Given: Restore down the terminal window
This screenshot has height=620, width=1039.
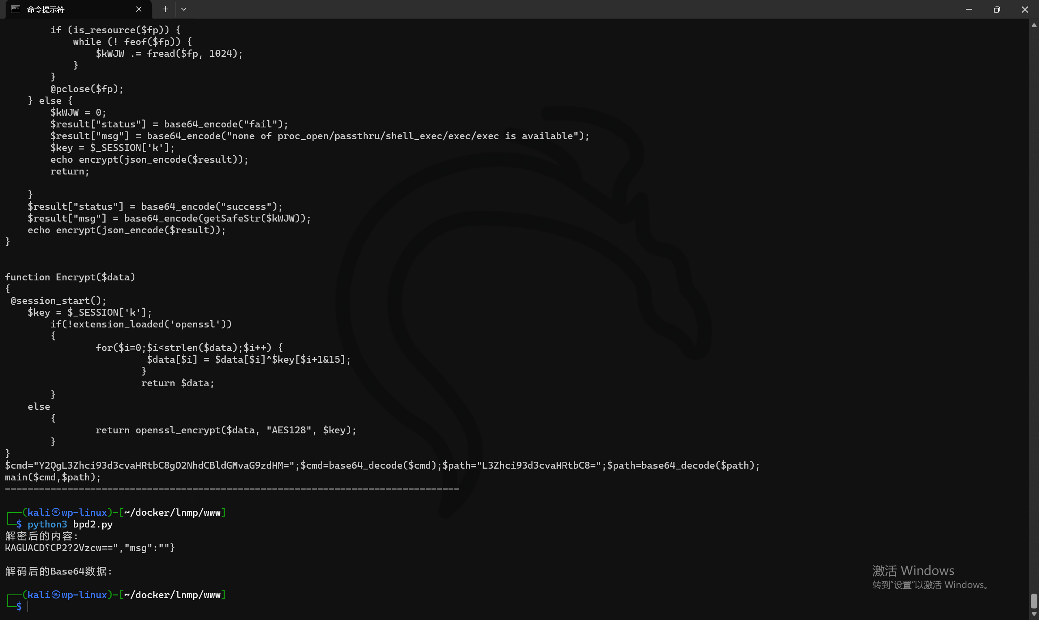Looking at the screenshot, I should pyautogui.click(x=997, y=9).
